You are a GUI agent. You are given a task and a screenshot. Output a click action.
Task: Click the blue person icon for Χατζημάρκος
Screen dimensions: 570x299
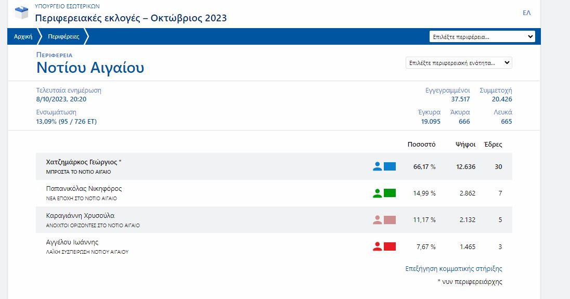pyautogui.click(x=378, y=166)
